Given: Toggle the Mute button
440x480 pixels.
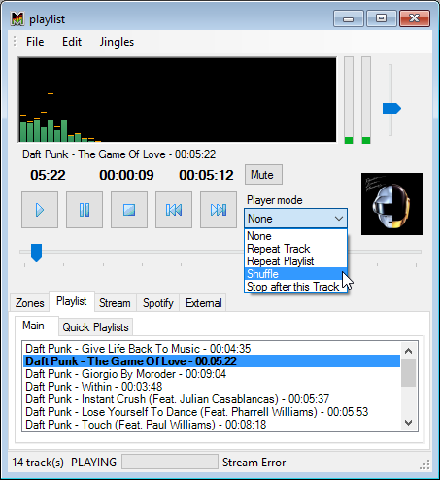Looking at the screenshot, I should coord(263,175).
